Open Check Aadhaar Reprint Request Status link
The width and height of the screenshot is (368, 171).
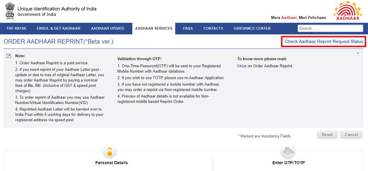tap(324, 42)
